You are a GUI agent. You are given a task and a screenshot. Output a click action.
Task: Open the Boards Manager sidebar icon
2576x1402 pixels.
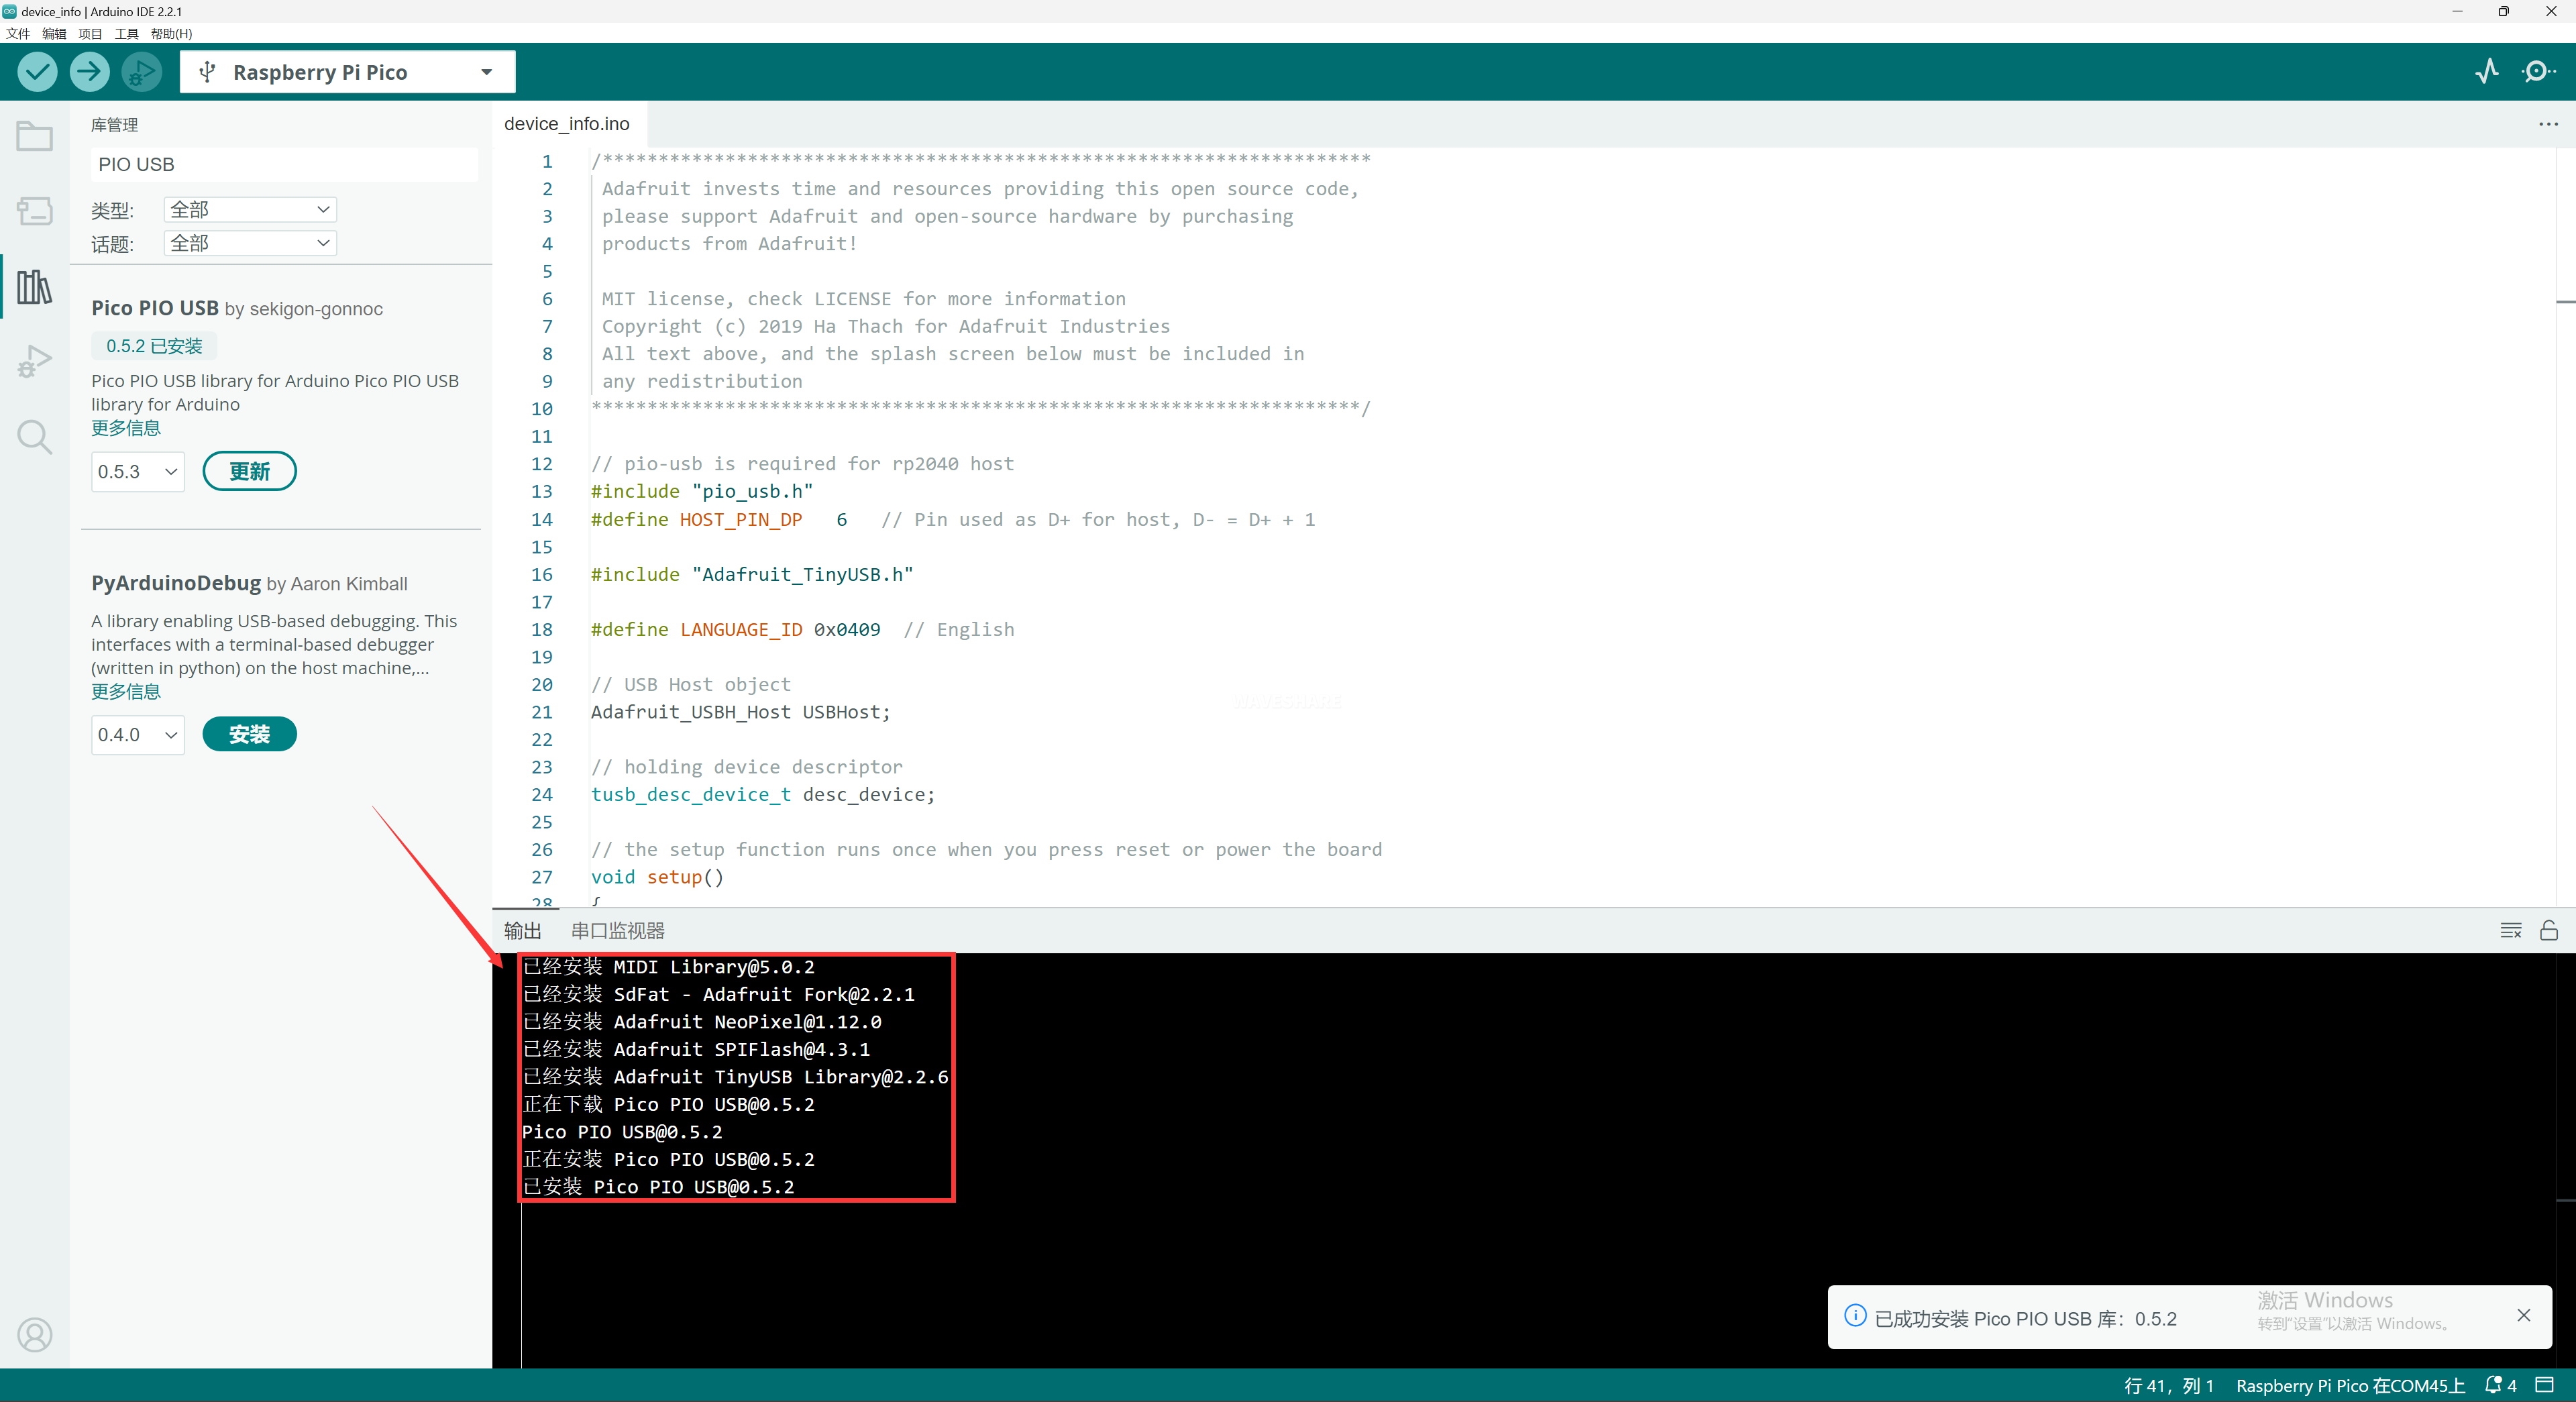point(35,211)
